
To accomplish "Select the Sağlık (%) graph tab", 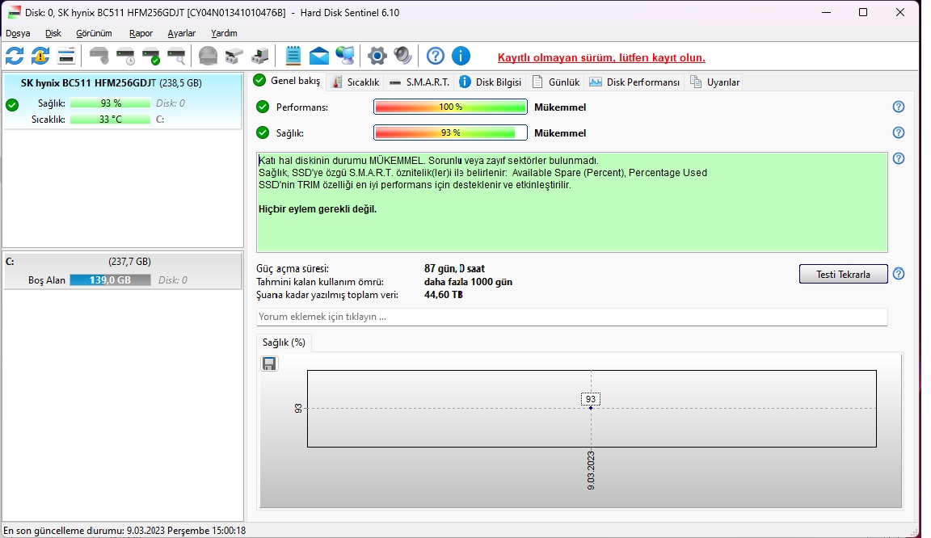I will coord(284,343).
